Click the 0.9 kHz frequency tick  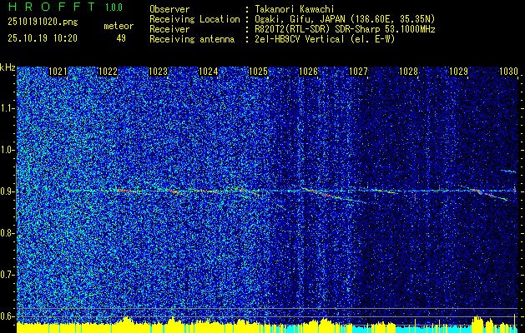click(6, 191)
